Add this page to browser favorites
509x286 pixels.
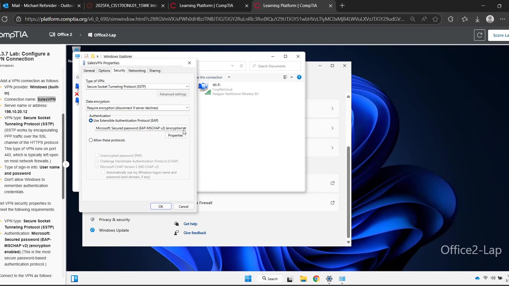(x=435, y=19)
